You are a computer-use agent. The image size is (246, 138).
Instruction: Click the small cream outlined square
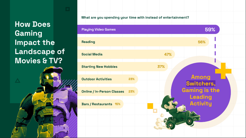[x=155, y=111]
